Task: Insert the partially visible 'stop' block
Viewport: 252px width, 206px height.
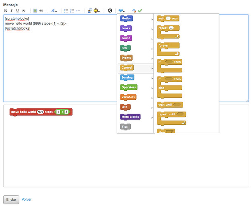Action: pos(166,131)
